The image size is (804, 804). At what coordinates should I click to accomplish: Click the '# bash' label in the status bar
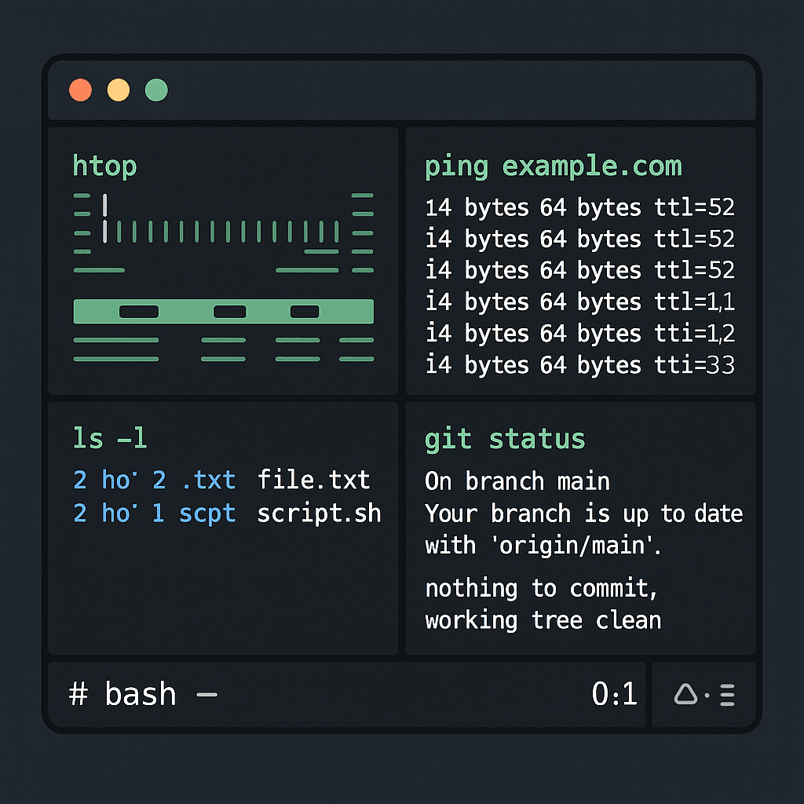click(x=122, y=694)
